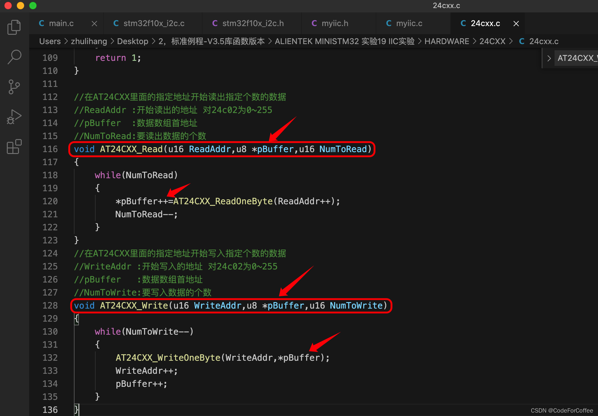Open the Search sidebar view
The height and width of the screenshot is (416, 598).
[14, 57]
